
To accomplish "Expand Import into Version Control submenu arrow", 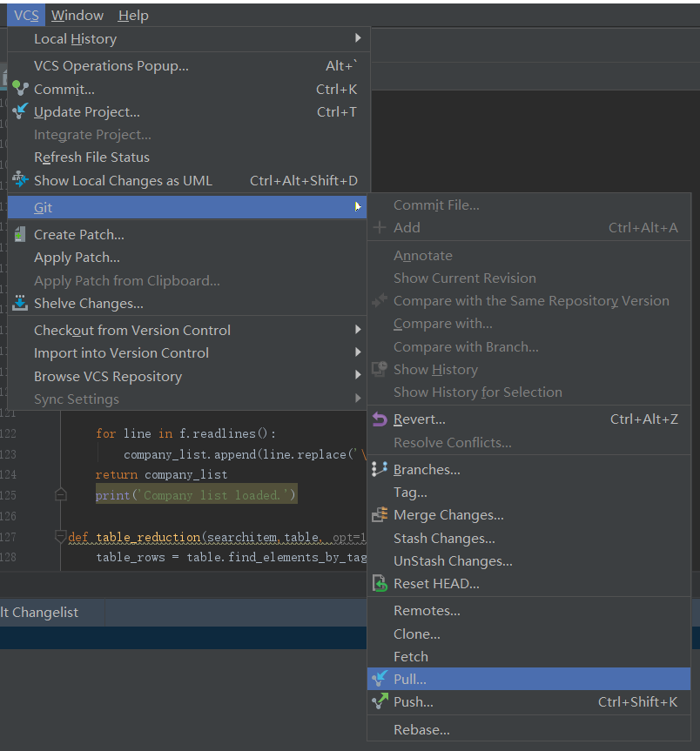I will [358, 352].
